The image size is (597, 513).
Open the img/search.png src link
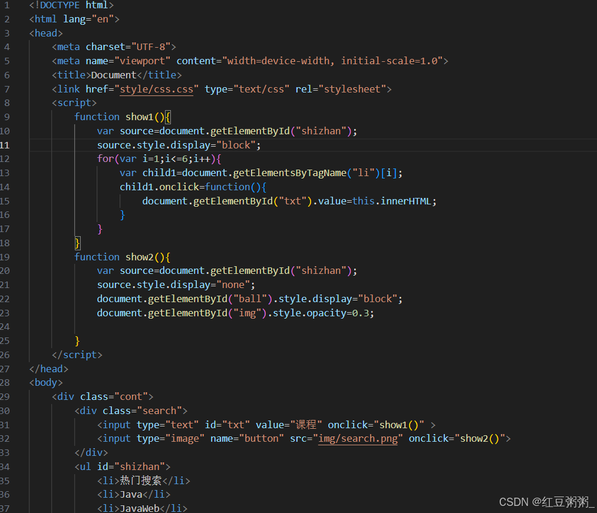click(x=358, y=439)
